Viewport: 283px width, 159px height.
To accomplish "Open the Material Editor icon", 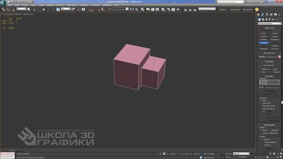I will click(163, 9).
